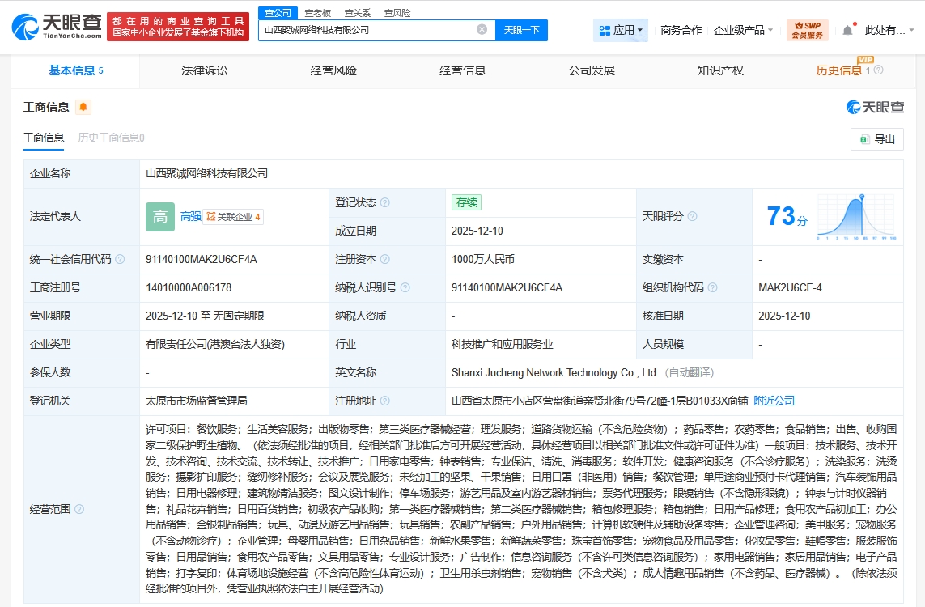Open notifications bell in top bar
This screenshot has width=925, height=607.
[847, 31]
